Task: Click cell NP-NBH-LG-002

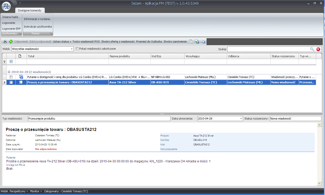Action: click(167, 77)
